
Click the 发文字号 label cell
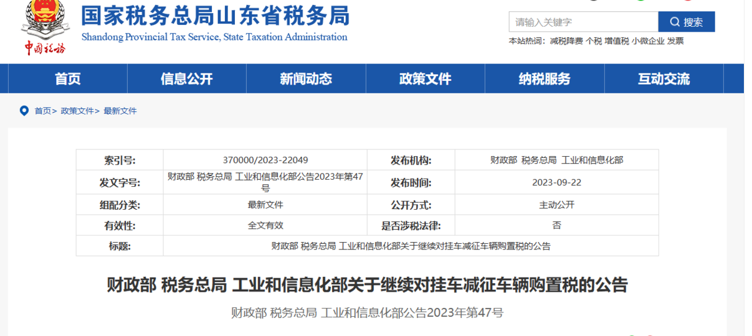120,182
